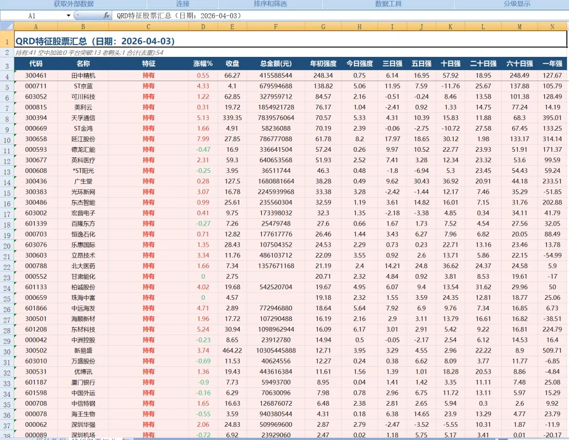Viewport: 569px width, 440px height.
Task: Select column C header
Action: 149,26
